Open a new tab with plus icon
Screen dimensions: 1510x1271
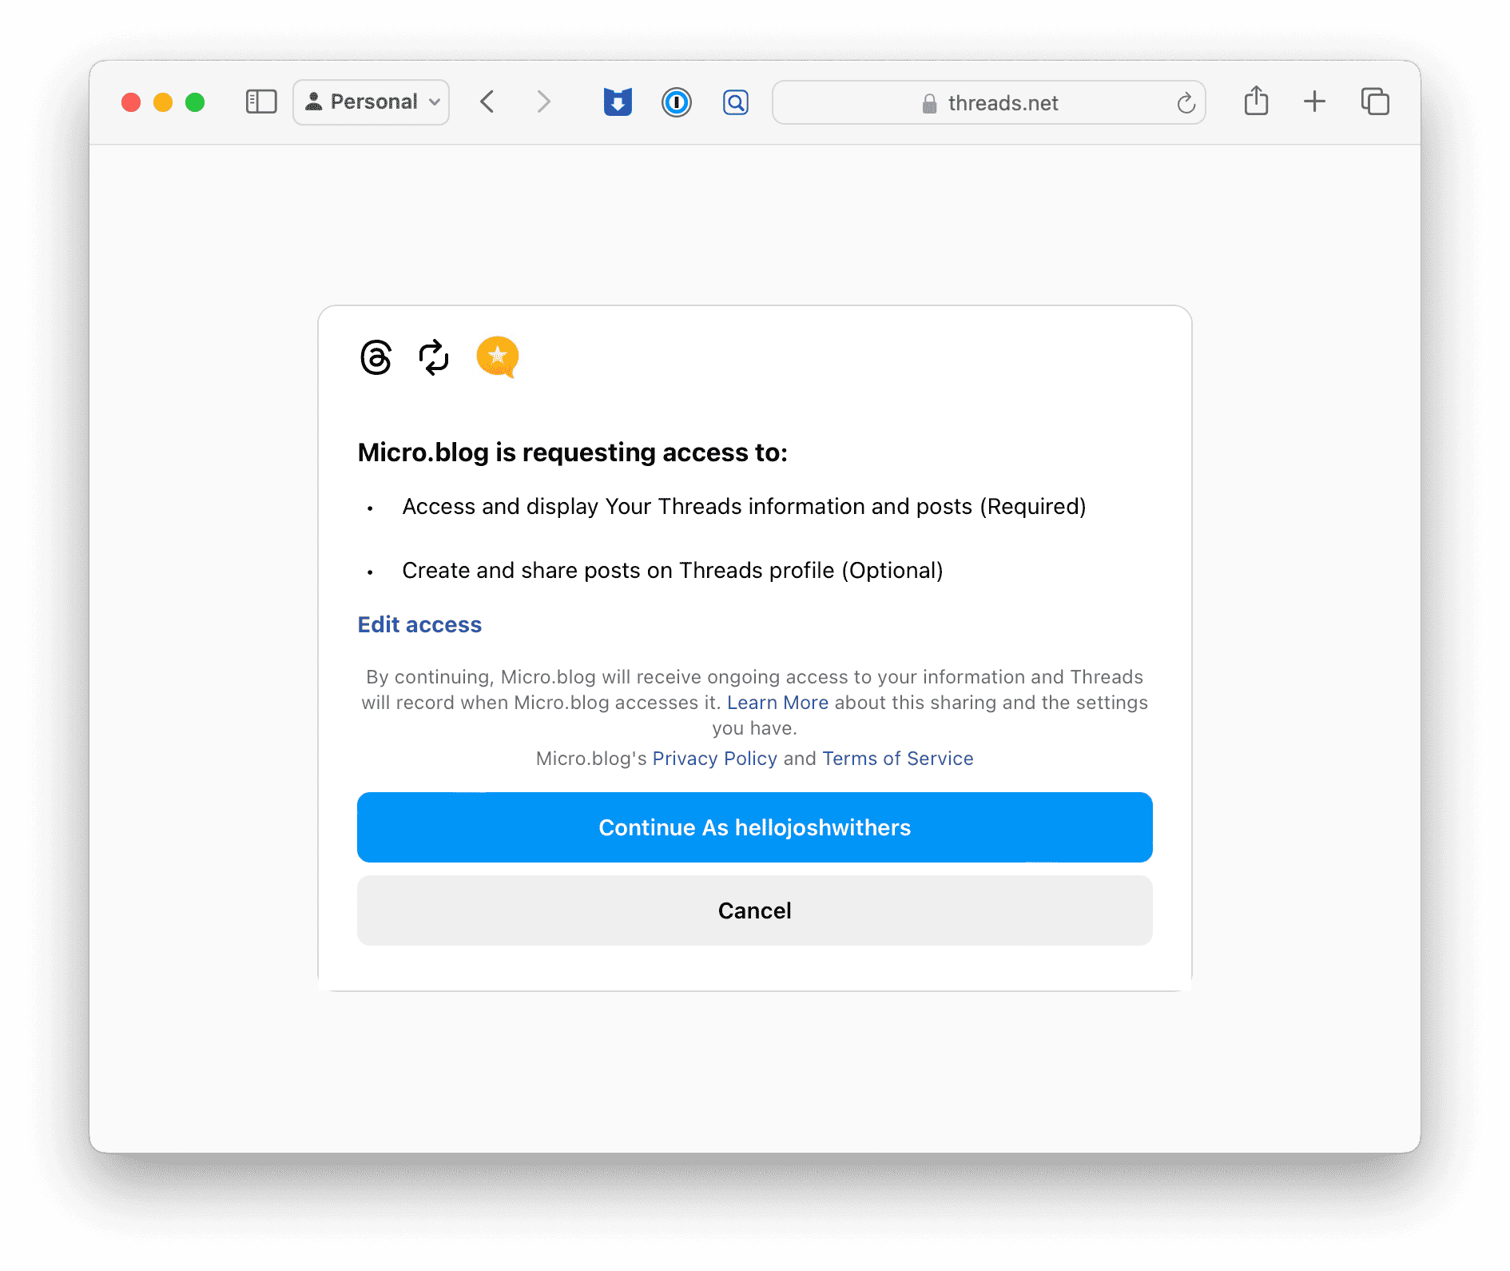[x=1314, y=102]
